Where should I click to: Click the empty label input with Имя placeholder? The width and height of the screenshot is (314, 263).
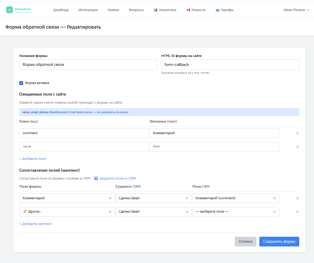tap(214, 147)
